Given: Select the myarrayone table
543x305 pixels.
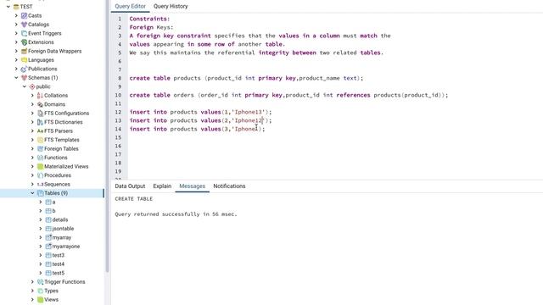Looking at the screenshot, I should (66, 247).
